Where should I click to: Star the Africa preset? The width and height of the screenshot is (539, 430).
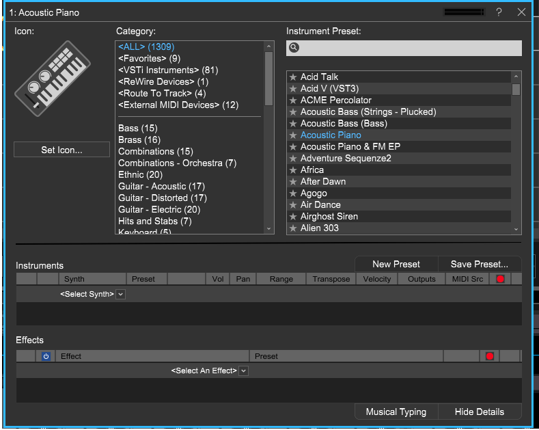(293, 170)
